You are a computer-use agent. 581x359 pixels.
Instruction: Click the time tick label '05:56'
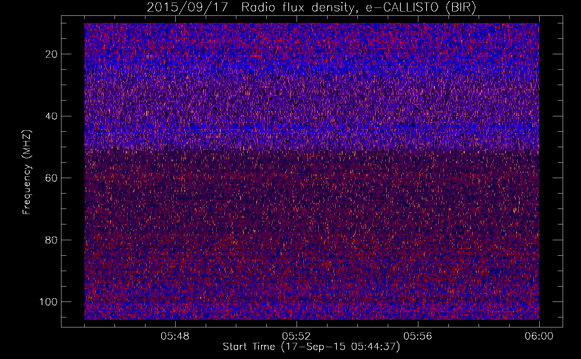pyautogui.click(x=418, y=336)
